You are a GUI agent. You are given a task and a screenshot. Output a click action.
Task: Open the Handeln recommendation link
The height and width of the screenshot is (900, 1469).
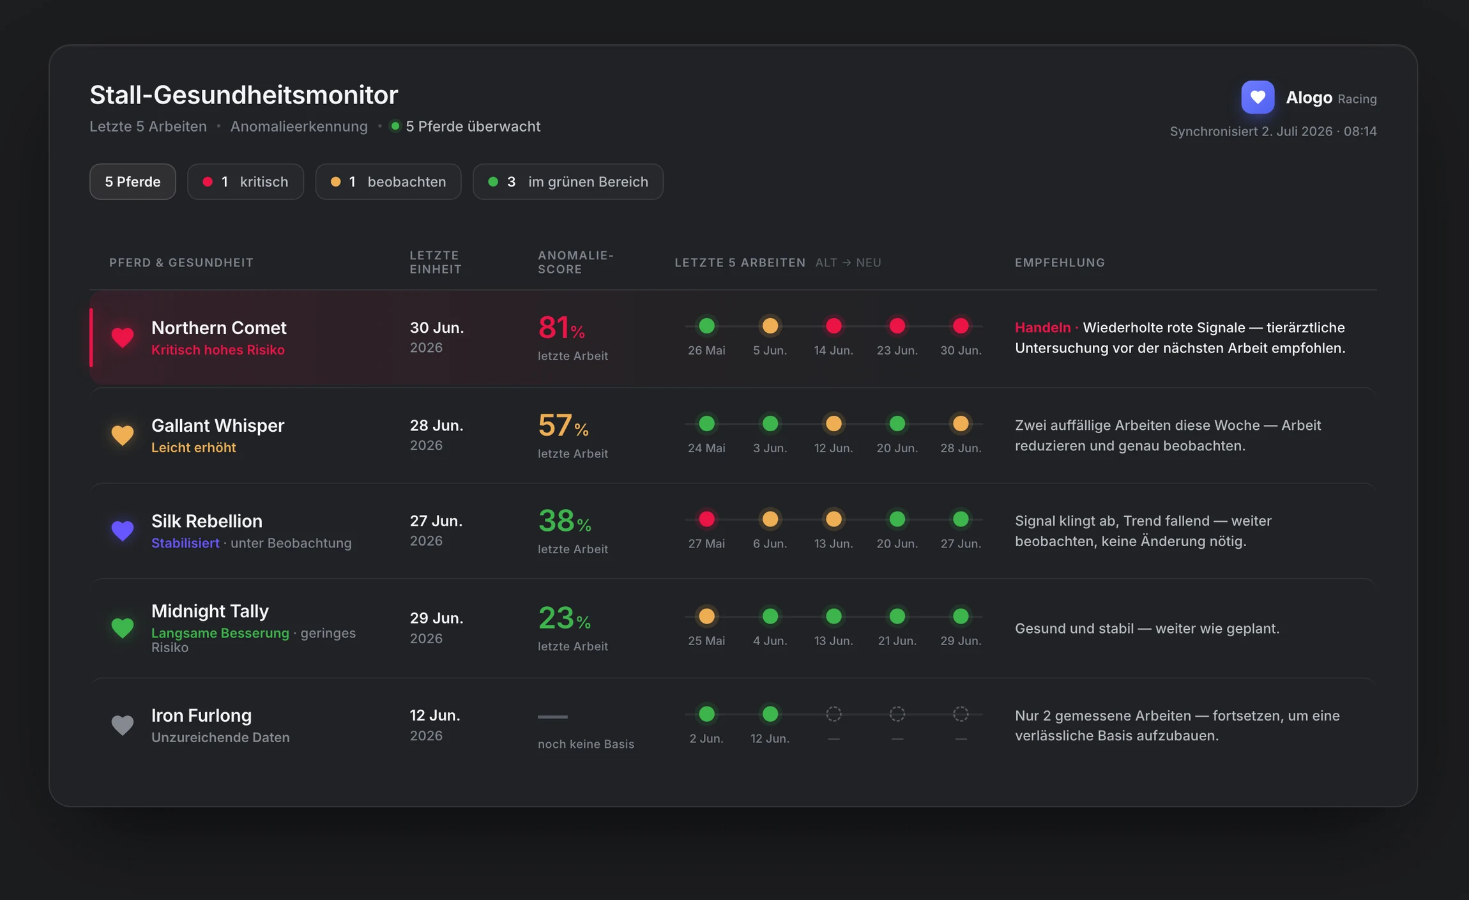click(1042, 328)
